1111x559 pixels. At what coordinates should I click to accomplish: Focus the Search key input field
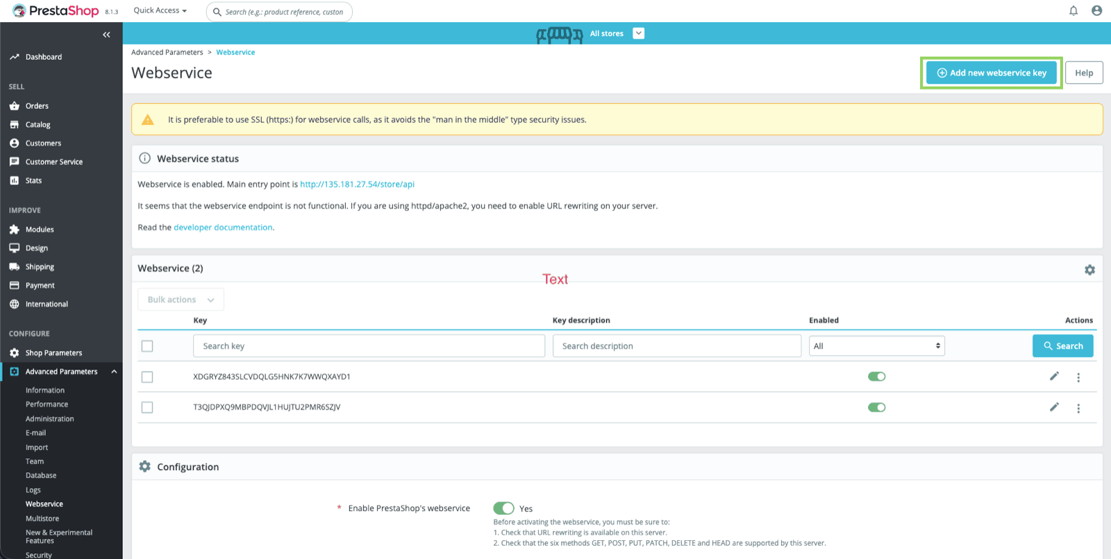(369, 346)
